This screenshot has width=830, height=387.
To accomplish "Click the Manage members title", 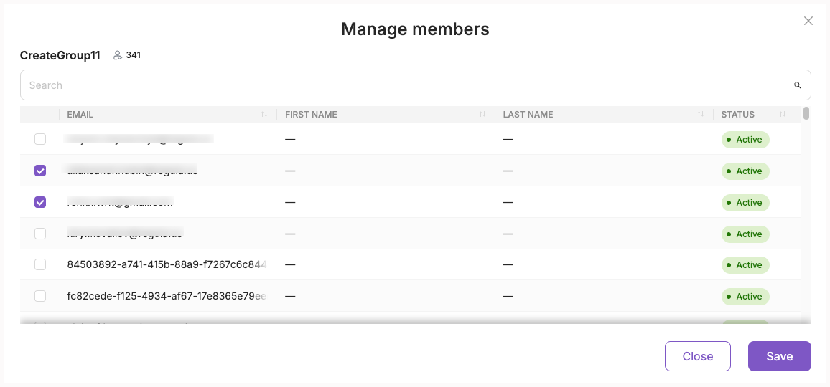I will click(x=415, y=29).
